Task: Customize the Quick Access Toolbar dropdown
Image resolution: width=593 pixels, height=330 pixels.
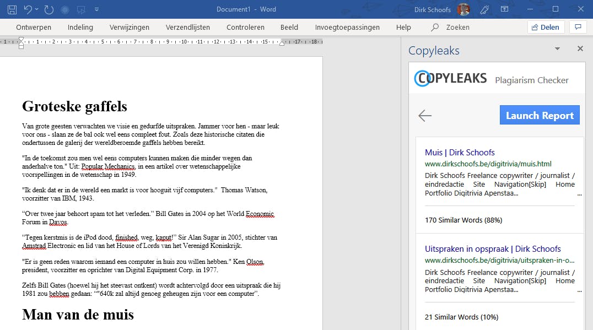Action: (97, 9)
